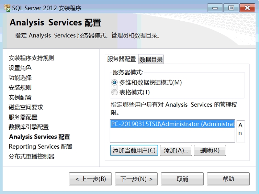
Task: Click Reporting Services 配置 step in sidebar
Action: [41, 147]
